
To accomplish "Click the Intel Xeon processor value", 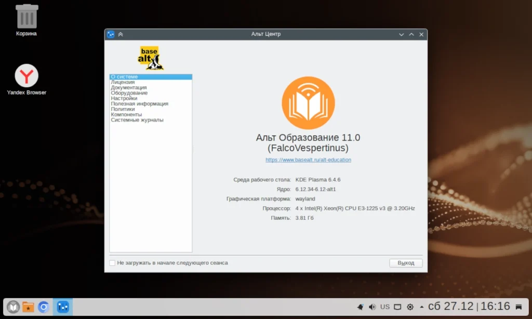I will (355, 208).
